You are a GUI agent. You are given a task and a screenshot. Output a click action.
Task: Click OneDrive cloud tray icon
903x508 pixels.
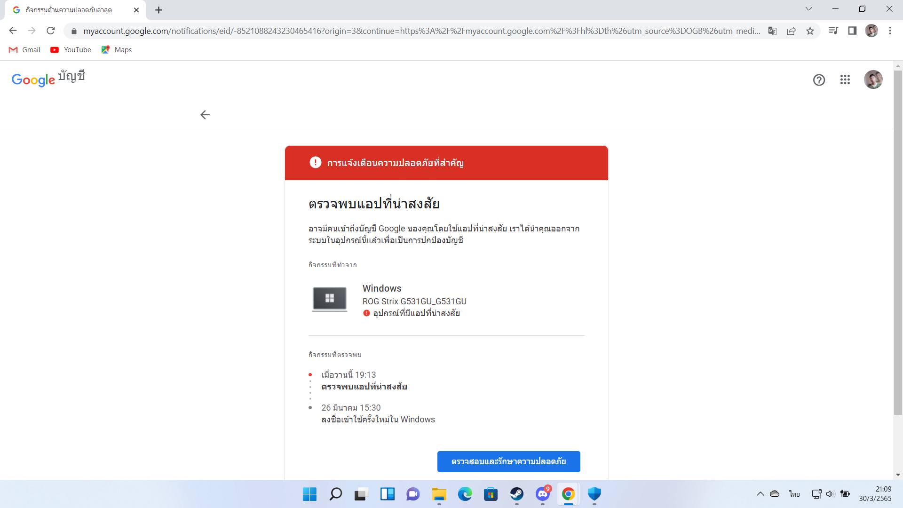click(775, 494)
